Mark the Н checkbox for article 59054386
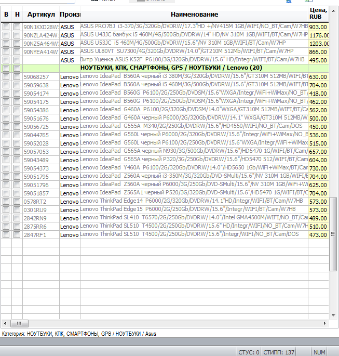Viewport: 339px width, 356px height. point(17,110)
